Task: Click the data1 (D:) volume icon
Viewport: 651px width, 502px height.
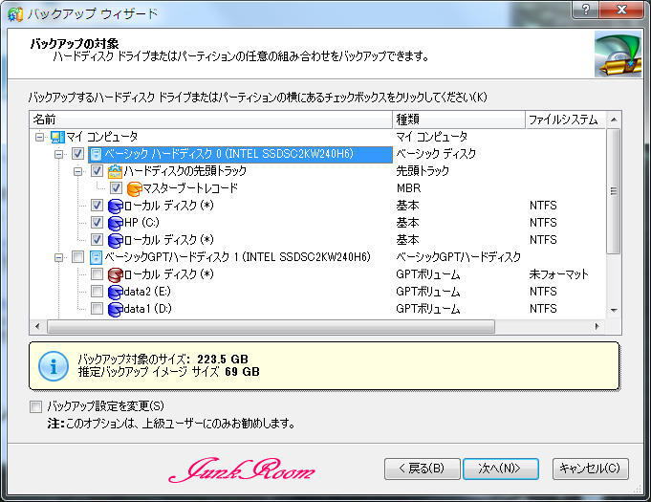Action: tap(115, 309)
